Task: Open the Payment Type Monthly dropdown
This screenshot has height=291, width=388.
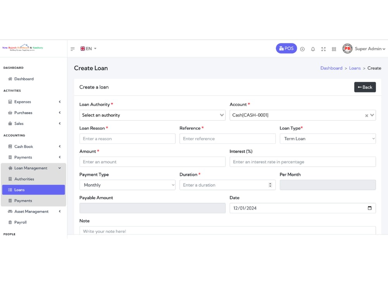Action: (127, 185)
